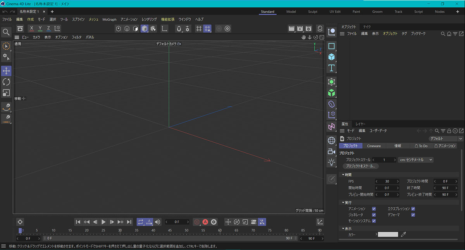Disable the アニメーション checkbox
The width and height of the screenshot is (465, 250).
[x=374, y=209]
